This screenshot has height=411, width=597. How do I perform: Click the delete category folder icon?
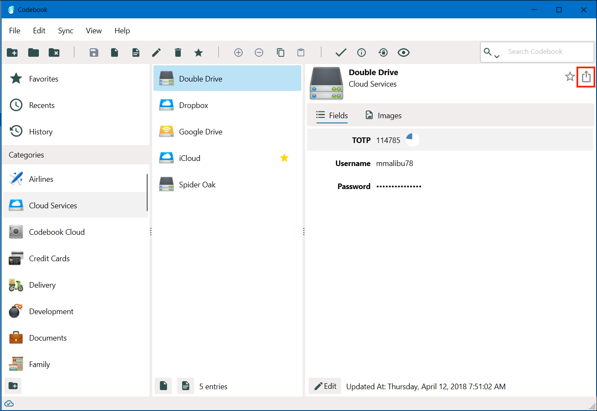(54, 52)
